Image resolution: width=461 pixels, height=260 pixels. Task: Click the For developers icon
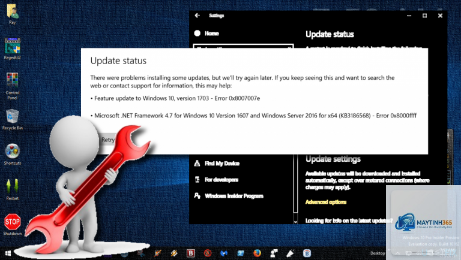197,180
